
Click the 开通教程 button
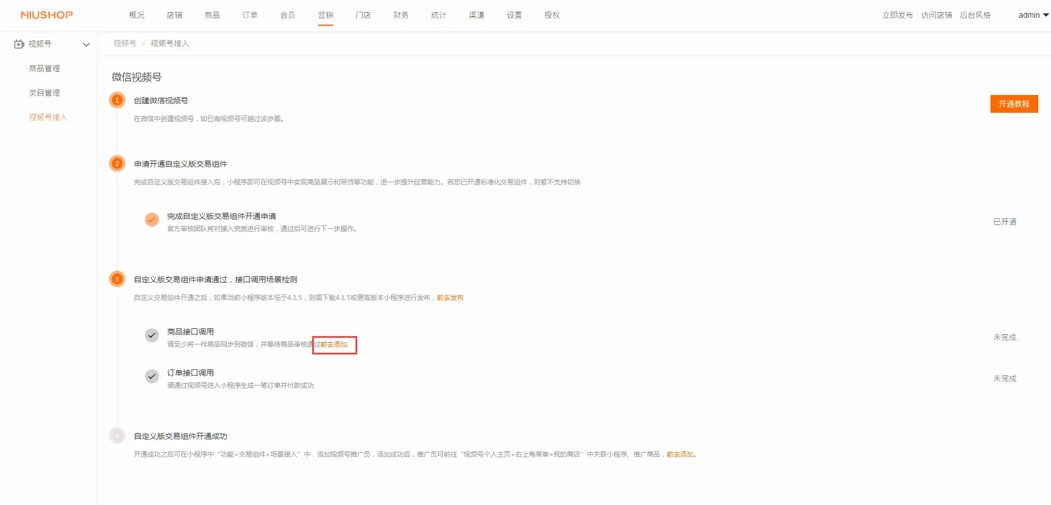pyautogui.click(x=1014, y=104)
